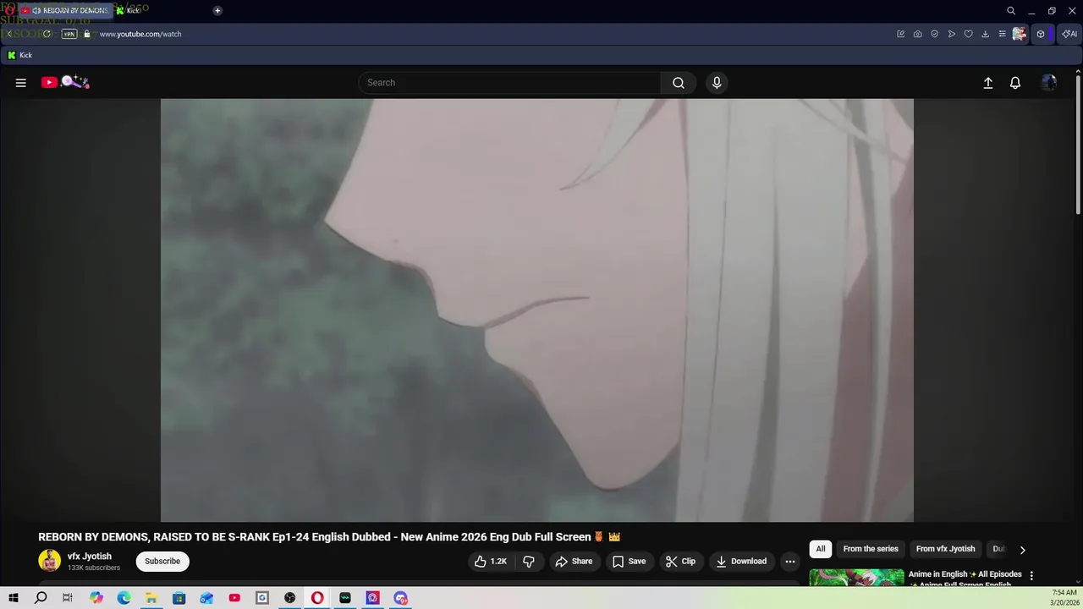1083x609 pixels.
Task: Open File Explorer from taskbar
Action: click(x=151, y=598)
